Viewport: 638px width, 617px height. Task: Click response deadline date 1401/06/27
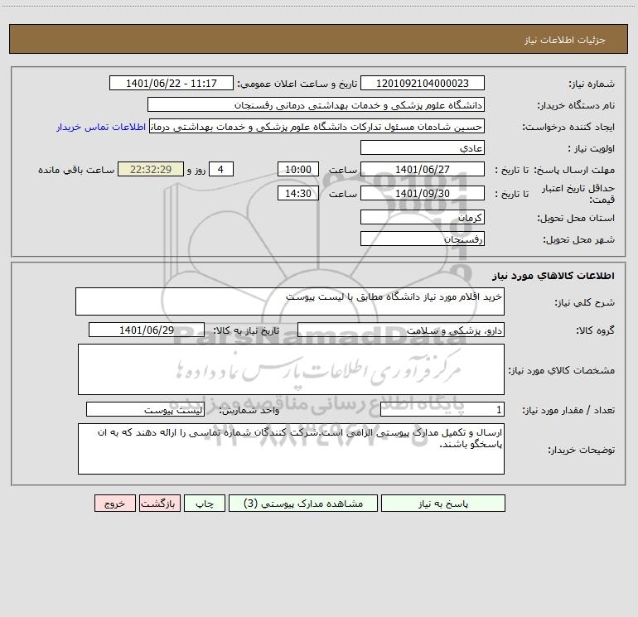(423, 169)
